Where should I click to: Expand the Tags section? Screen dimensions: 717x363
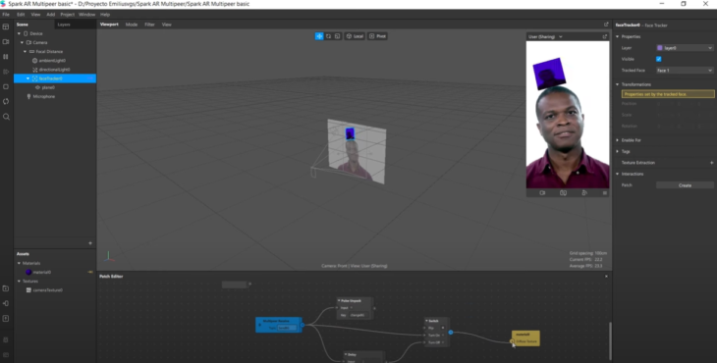(x=618, y=151)
